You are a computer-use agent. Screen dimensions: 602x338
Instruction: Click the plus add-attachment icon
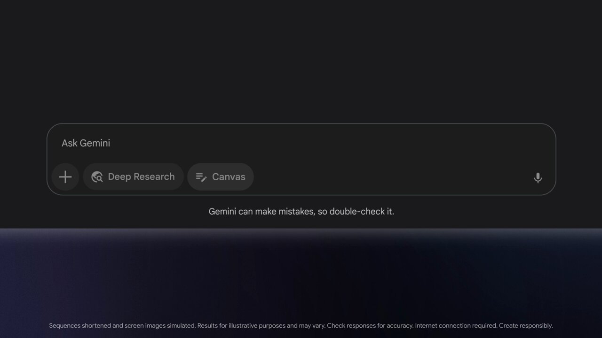(65, 177)
